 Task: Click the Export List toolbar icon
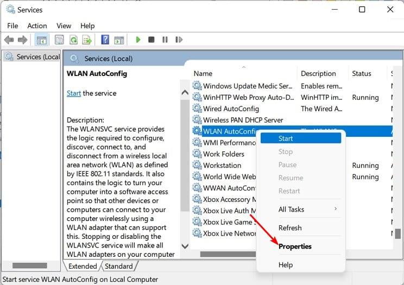click(86, 40)
